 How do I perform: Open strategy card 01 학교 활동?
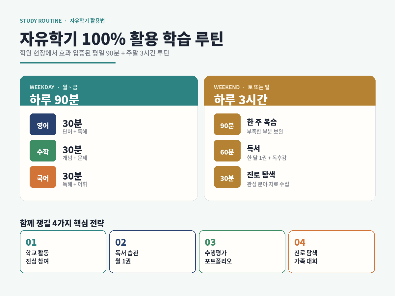[63, 252]
